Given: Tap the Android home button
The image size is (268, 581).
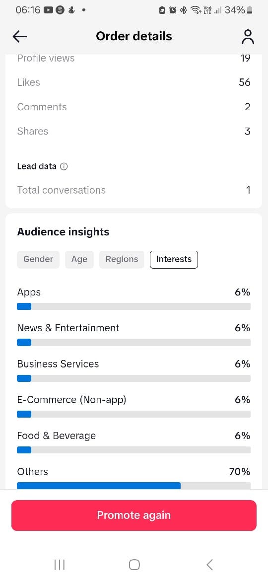Looking at the screenshot, I should click(x=134, y=565).
